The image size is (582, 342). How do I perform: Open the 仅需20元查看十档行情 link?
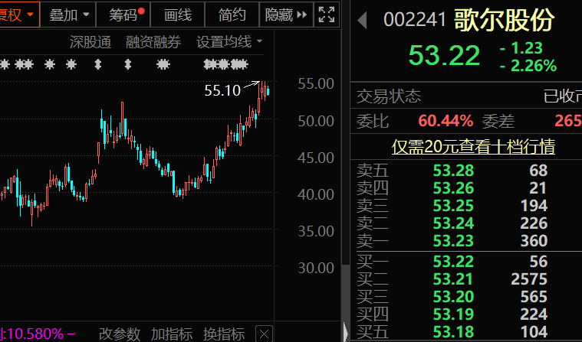(x=473, y=147)
